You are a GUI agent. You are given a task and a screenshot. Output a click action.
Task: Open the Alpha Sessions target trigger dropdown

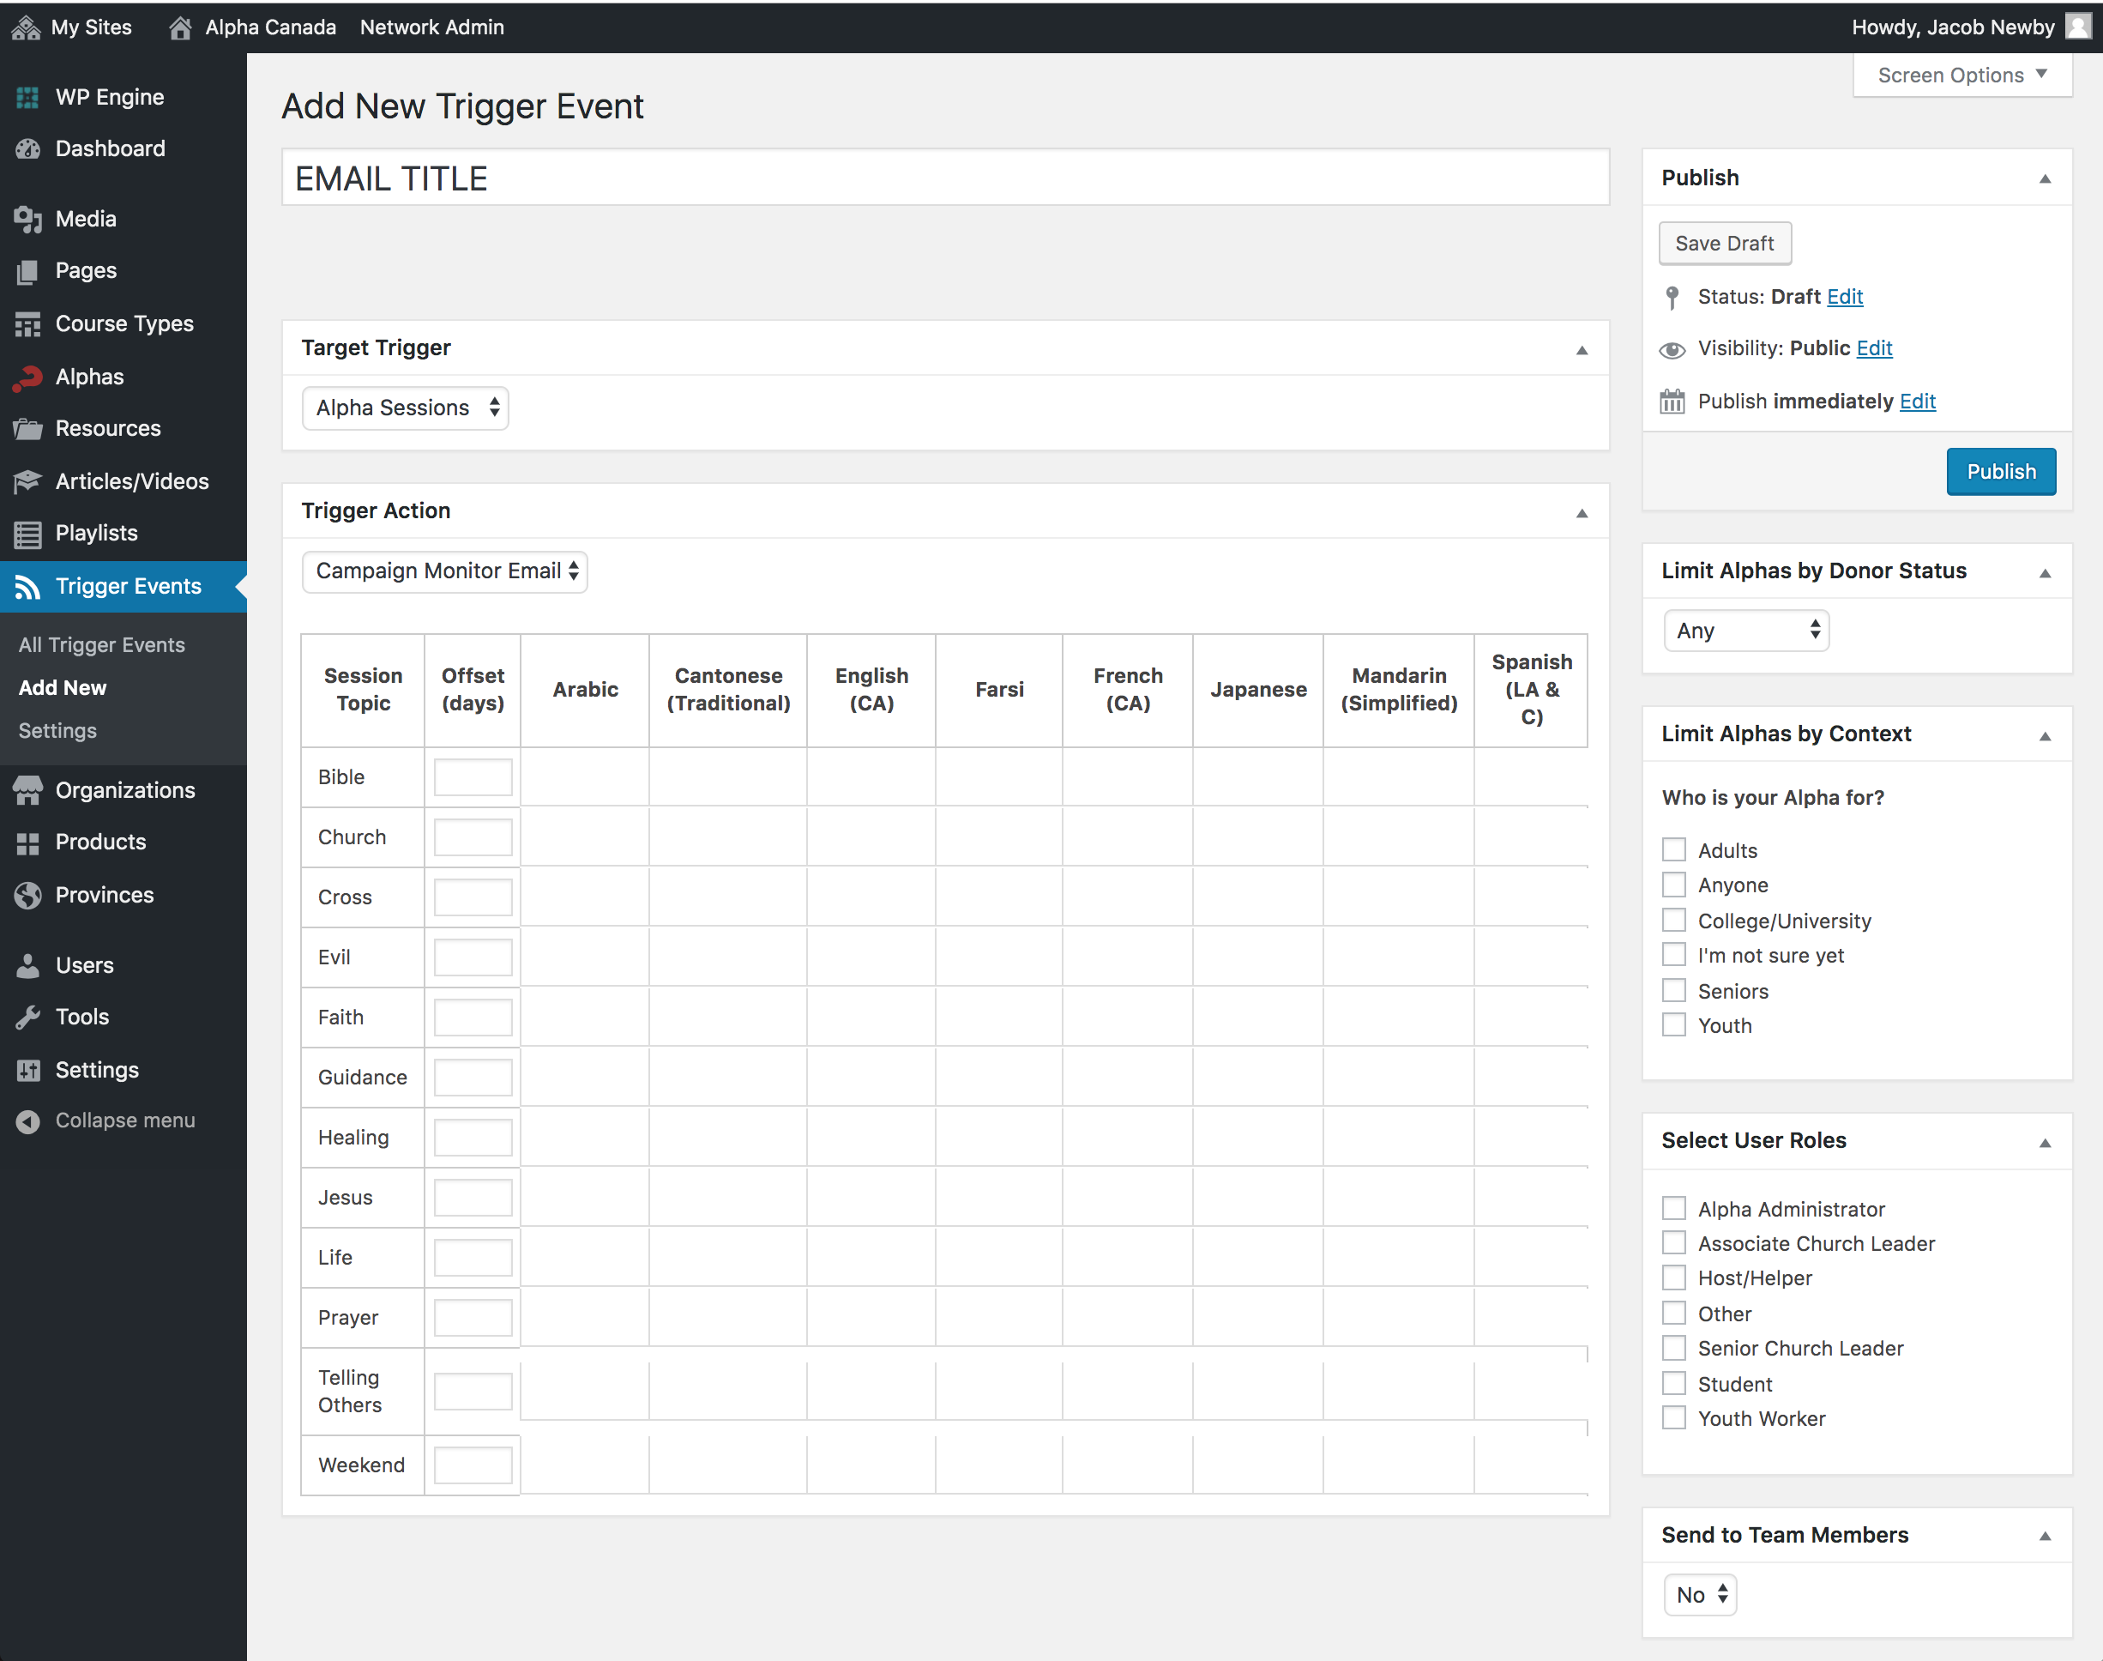pyautogui.click(x=405, y=408)
